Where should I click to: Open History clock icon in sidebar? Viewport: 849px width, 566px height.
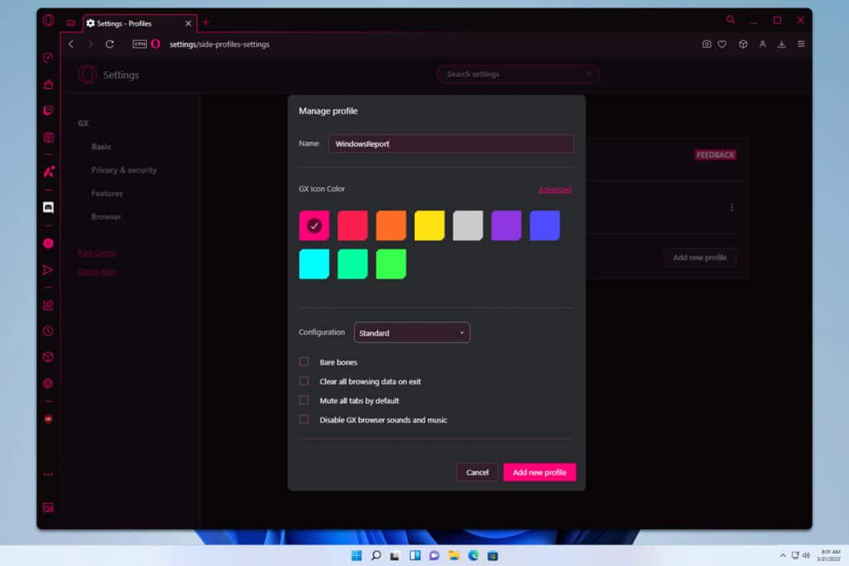click(48, 331)
